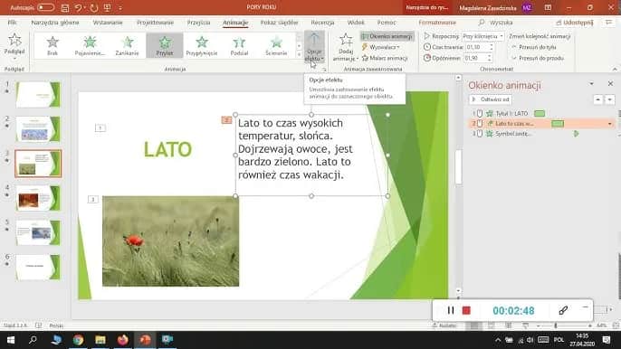The height and width of the screenshot is (349, 621).
Task: Select slide 4 thumbnail
Action: tap(38, 198)
